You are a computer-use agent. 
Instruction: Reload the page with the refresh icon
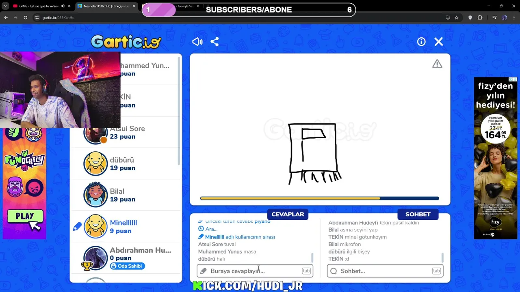pos(25,17)
